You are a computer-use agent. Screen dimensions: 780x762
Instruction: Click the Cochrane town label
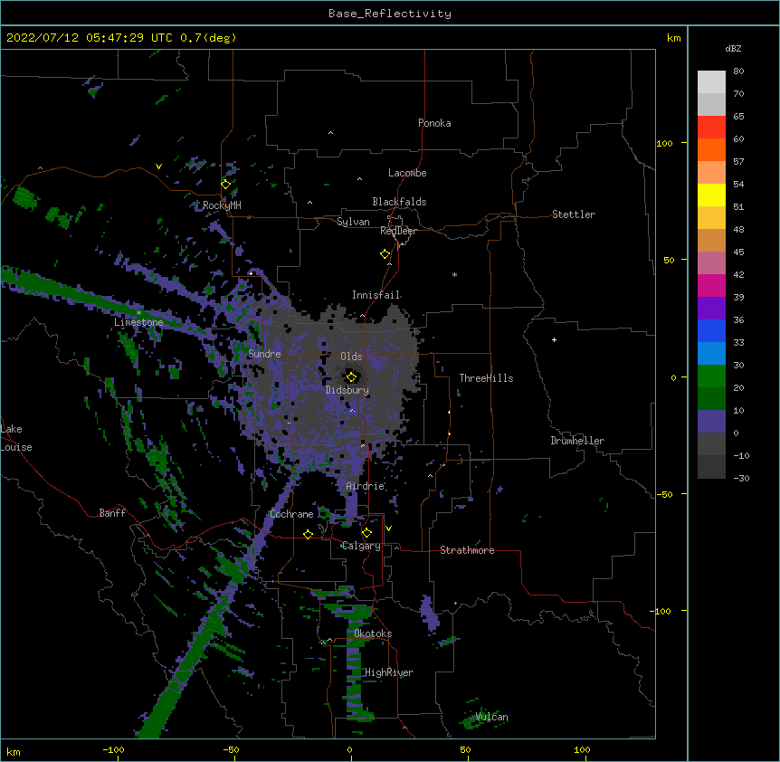click(291, 514)
